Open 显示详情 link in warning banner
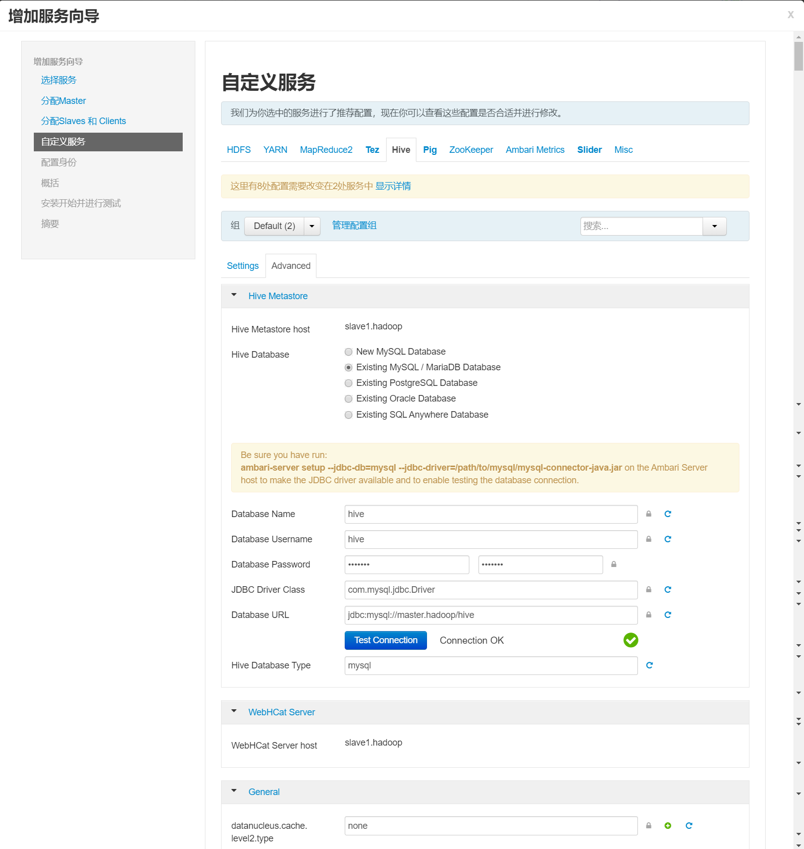 [x=393, y=186]
